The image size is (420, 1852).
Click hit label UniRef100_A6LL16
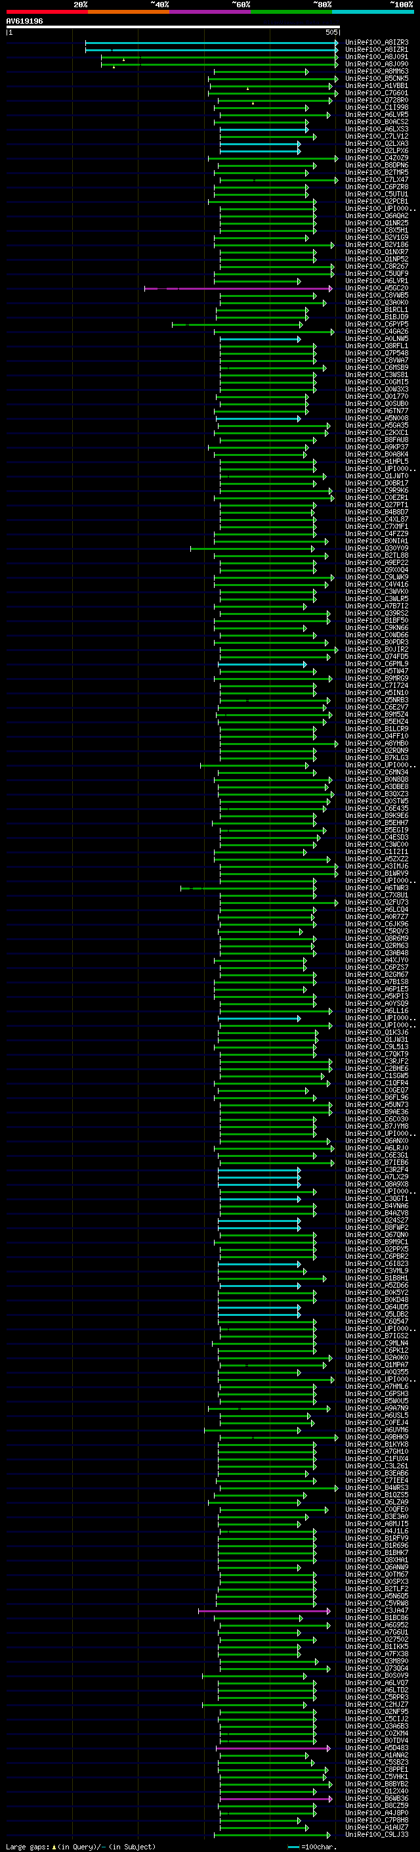(377, 1010)
